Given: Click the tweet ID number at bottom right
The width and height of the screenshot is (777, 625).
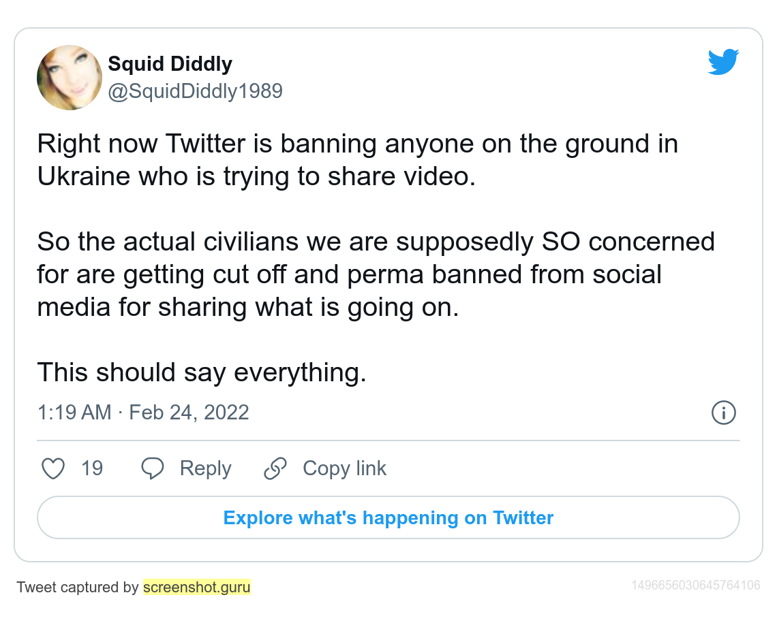Looking at the screenshot, I should coord(695,586).
